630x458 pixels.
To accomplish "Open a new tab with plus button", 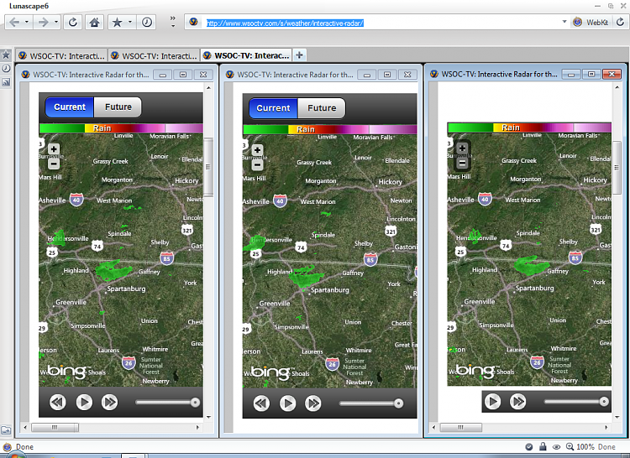I will coord(299,55).
